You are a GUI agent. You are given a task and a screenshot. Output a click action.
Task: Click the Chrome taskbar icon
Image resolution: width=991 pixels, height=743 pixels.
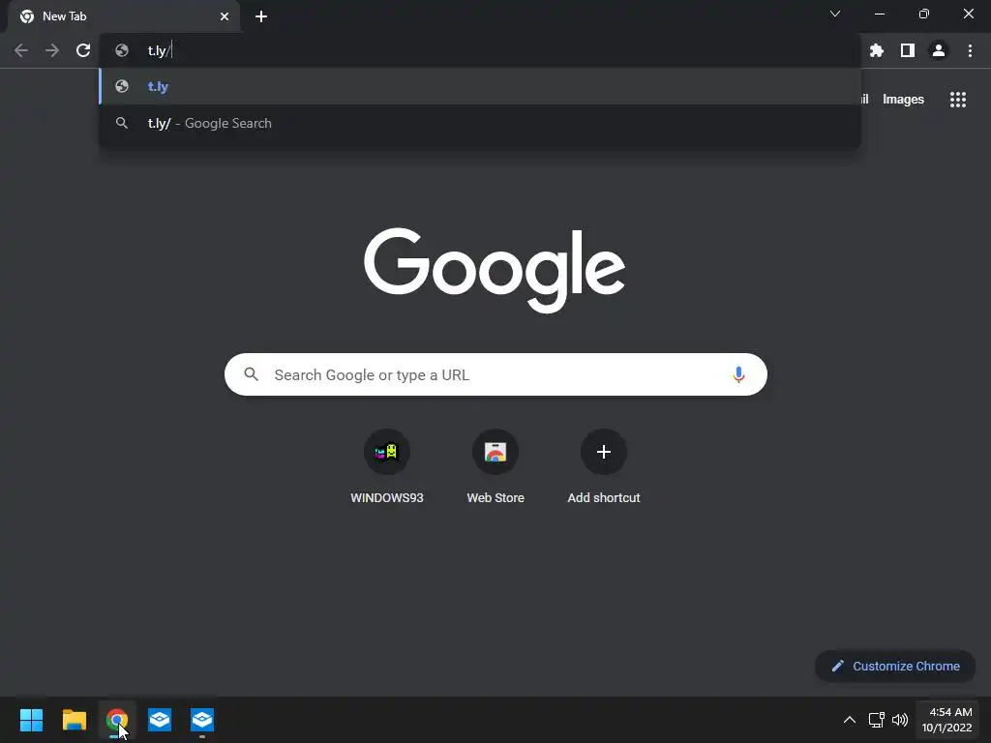pos(117,720)
